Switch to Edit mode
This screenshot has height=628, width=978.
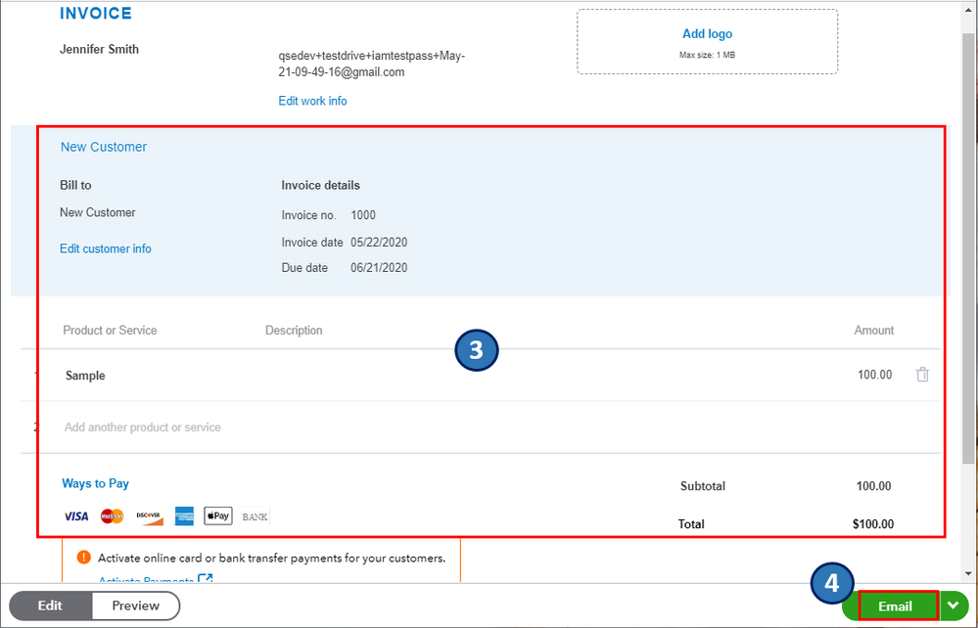click(x=50, y=606)
